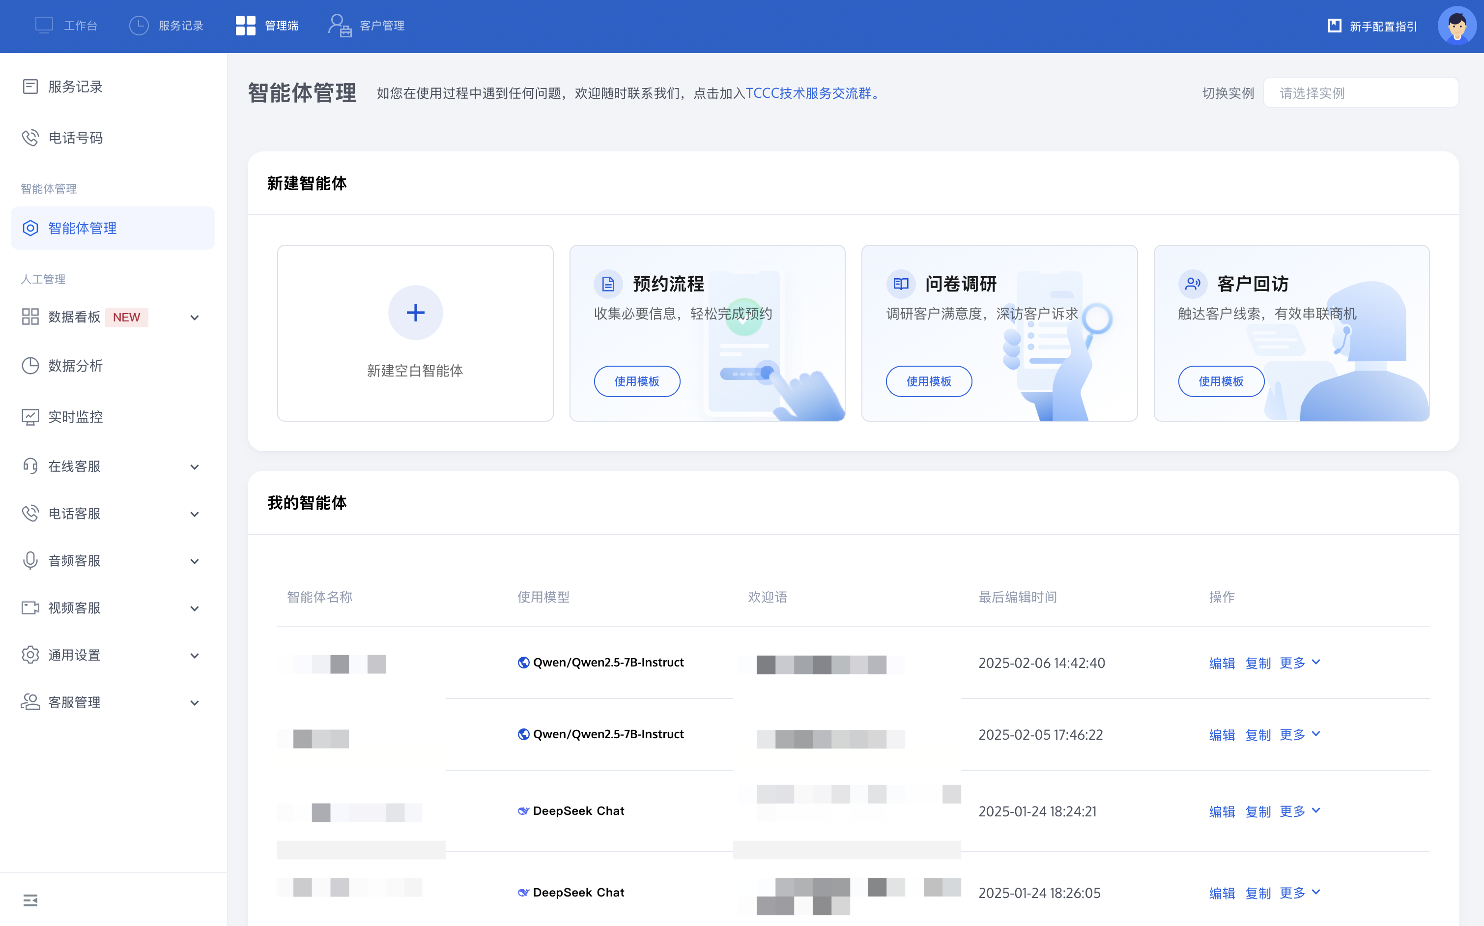Click the sidebar collapse icon at bottom left
The image size is (1484, 926).
[x=30, y=899]
